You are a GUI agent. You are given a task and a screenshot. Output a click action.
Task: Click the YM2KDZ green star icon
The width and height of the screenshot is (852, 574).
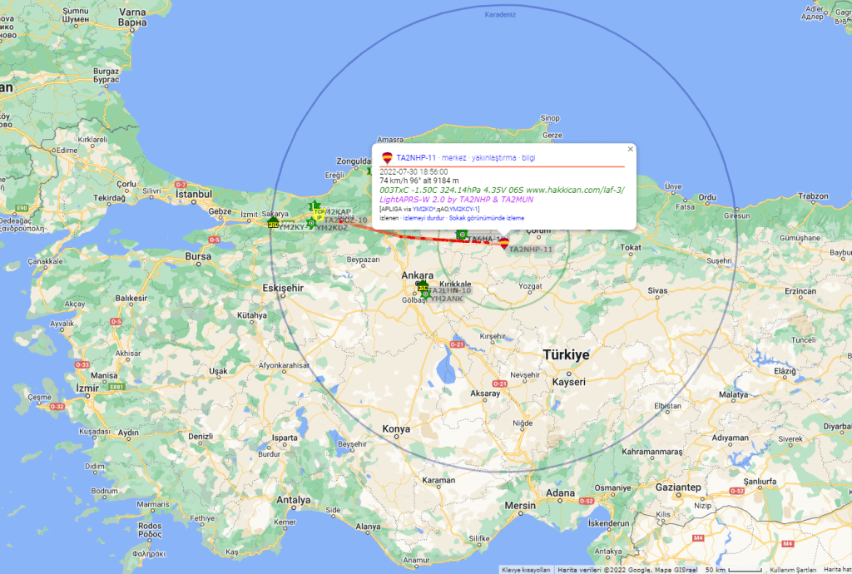click(x=311, y=223)
